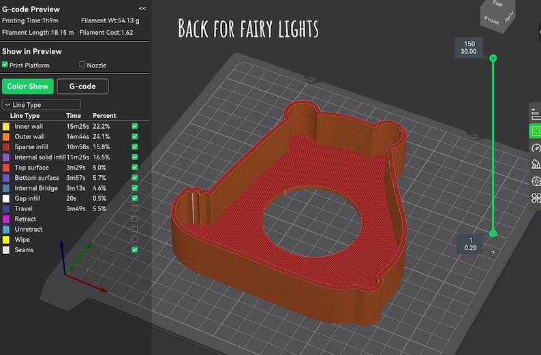Enable Unretract display
The width and height of the screenshot is (541, 355).
(x=134, y=229)
